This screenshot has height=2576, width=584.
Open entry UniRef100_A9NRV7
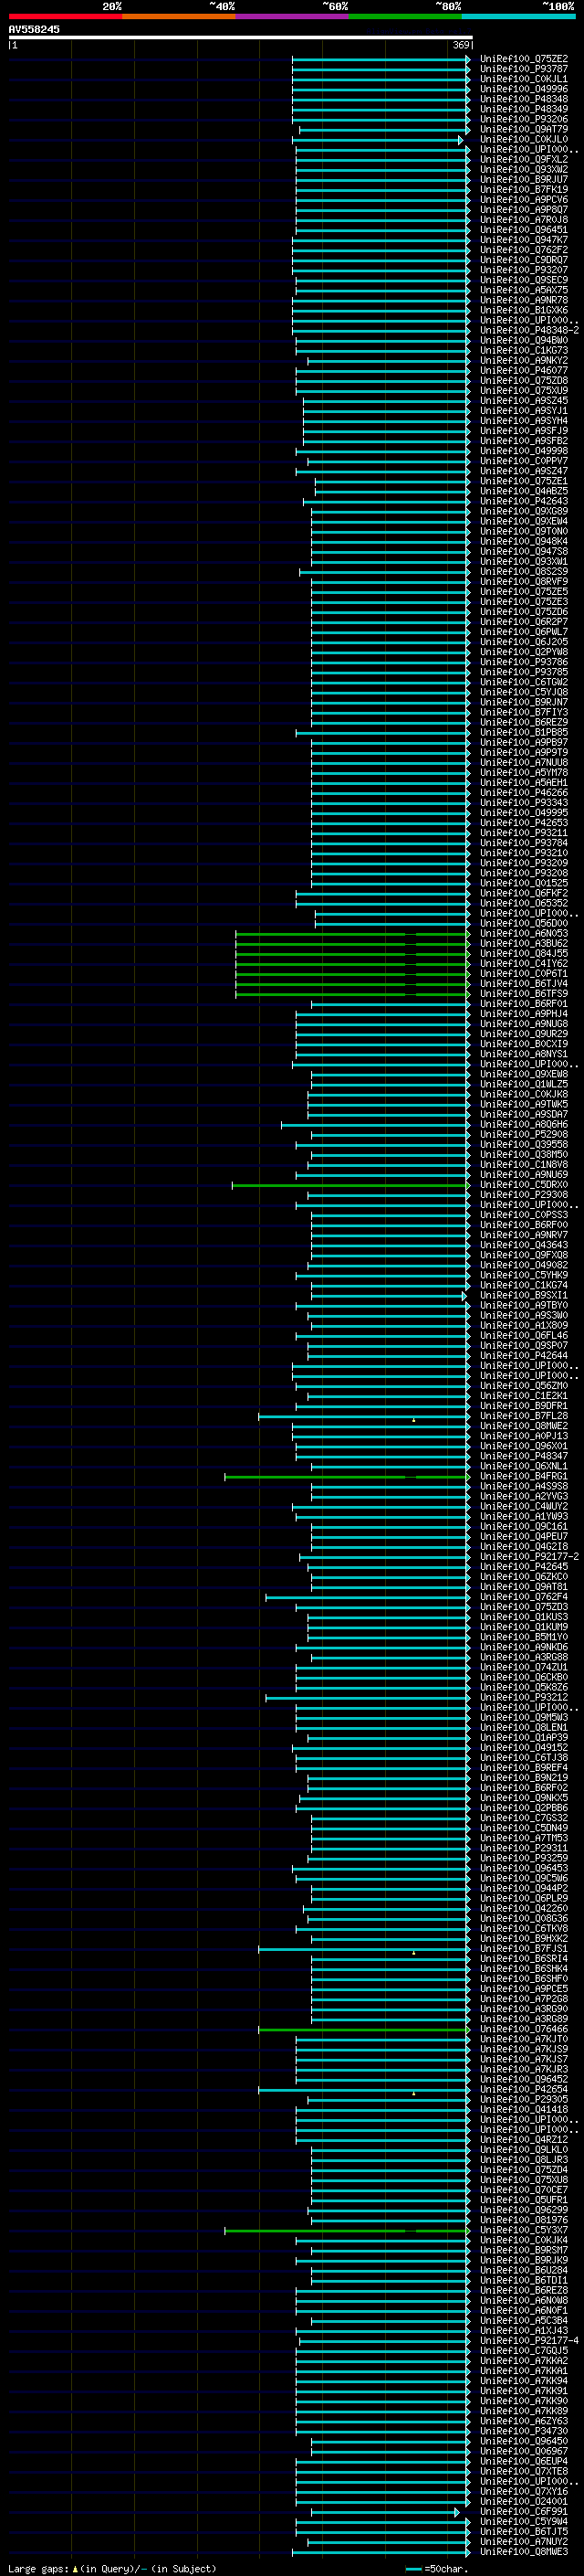[x=524, y=1234]
